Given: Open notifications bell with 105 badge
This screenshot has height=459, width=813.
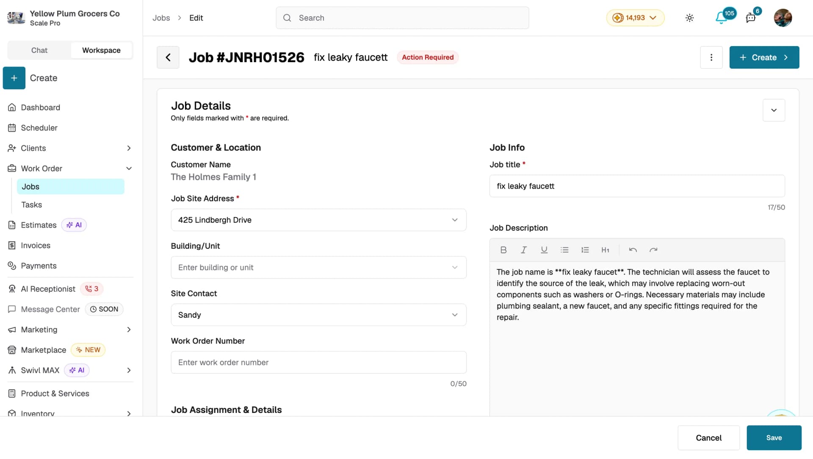Looking at the screenshot, I should pyautogui.click(x=721, y=18).
